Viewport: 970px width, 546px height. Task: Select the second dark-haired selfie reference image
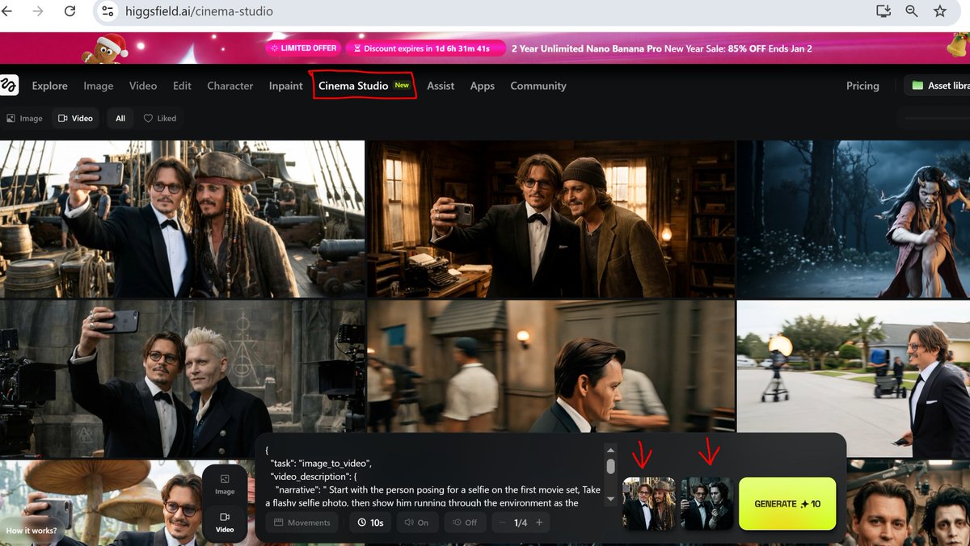tap(707, 503)
